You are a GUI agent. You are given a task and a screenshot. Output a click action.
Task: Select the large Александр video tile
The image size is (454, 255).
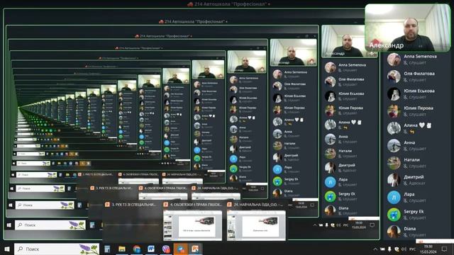(x=408, y=28)
